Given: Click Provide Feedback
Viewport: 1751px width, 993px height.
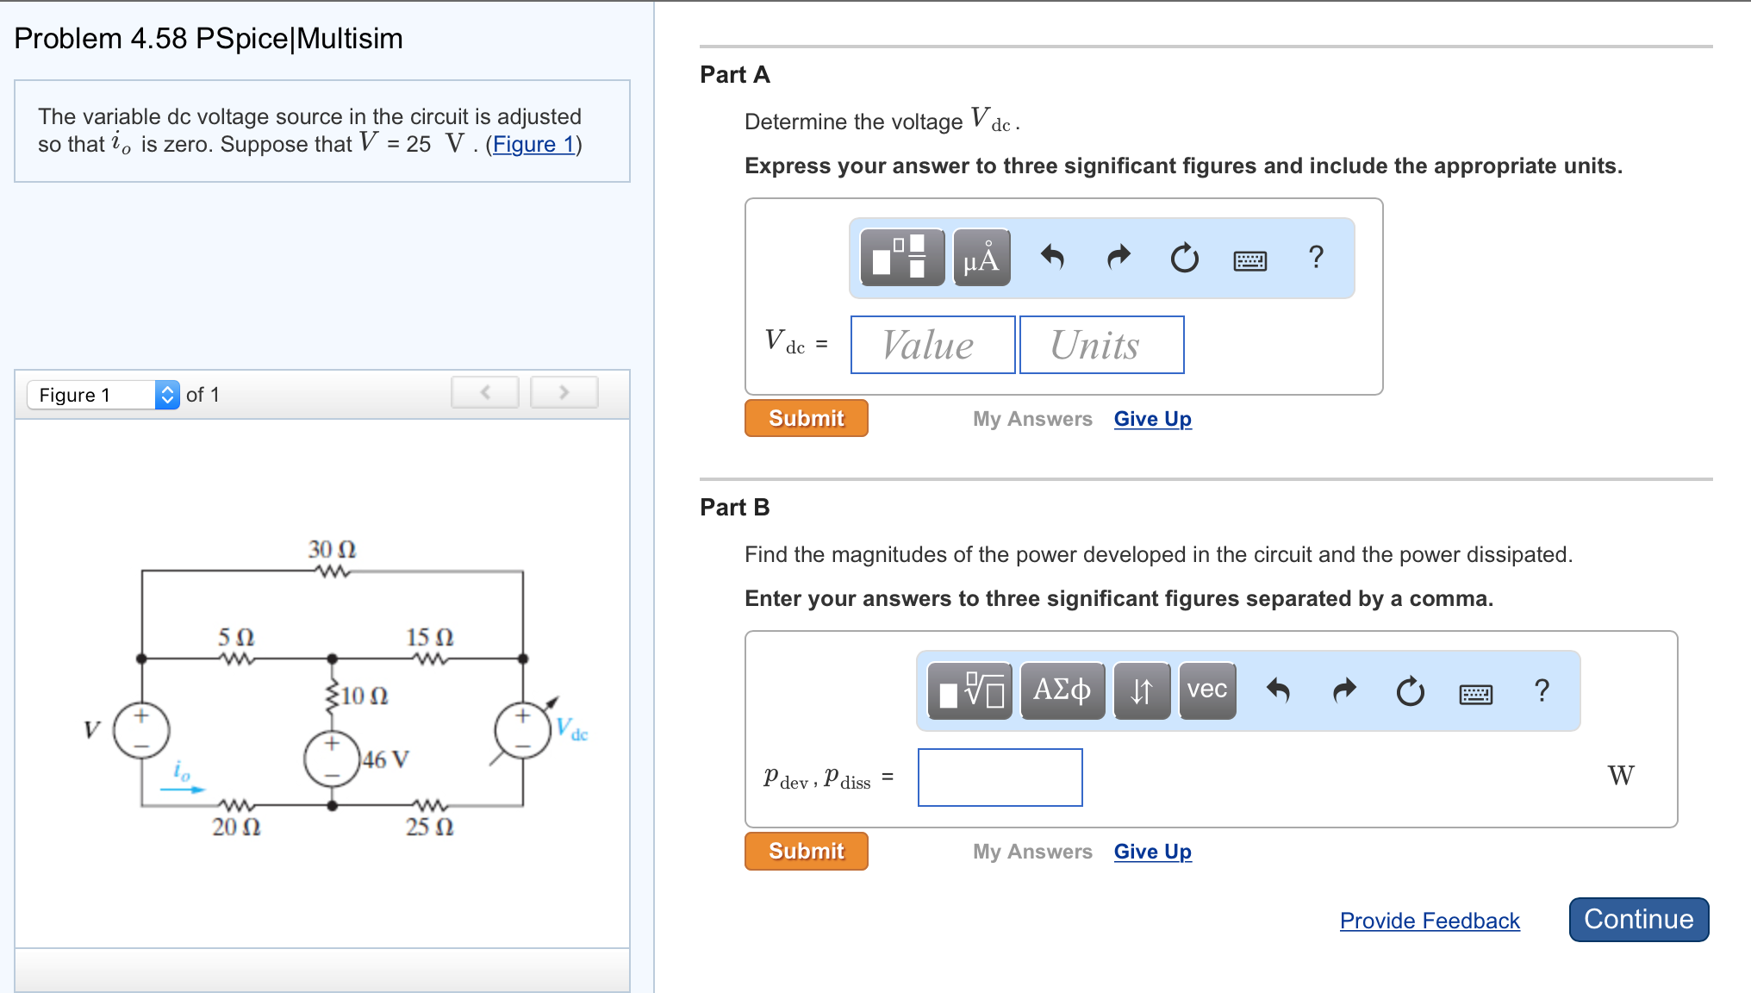Looking at the screenshot, I should point(1429,920).
